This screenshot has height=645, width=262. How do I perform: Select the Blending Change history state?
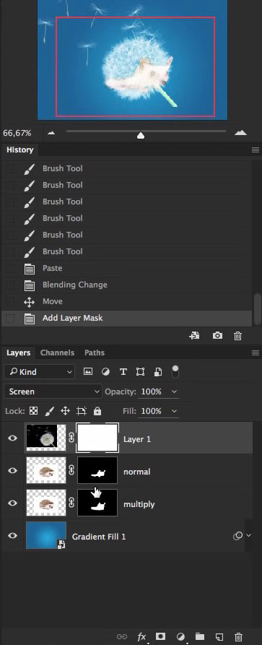pyautogui.click(x=126, y=285)
